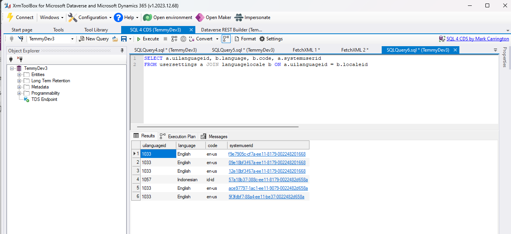Open systemuserid link f9e7905c-cf7a

pyautogui.click(x=267, y=154)
